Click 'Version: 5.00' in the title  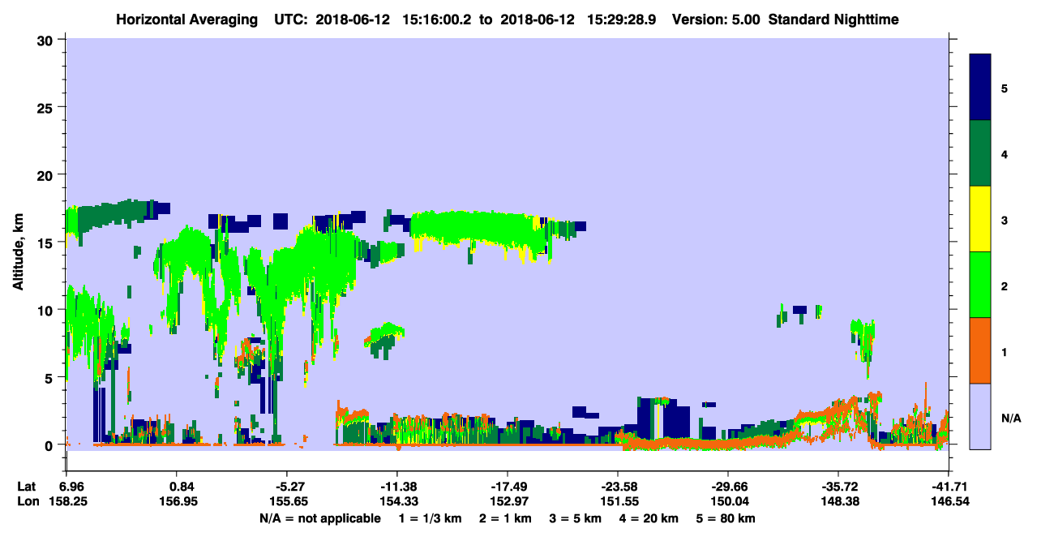click(x=714, y=19)
